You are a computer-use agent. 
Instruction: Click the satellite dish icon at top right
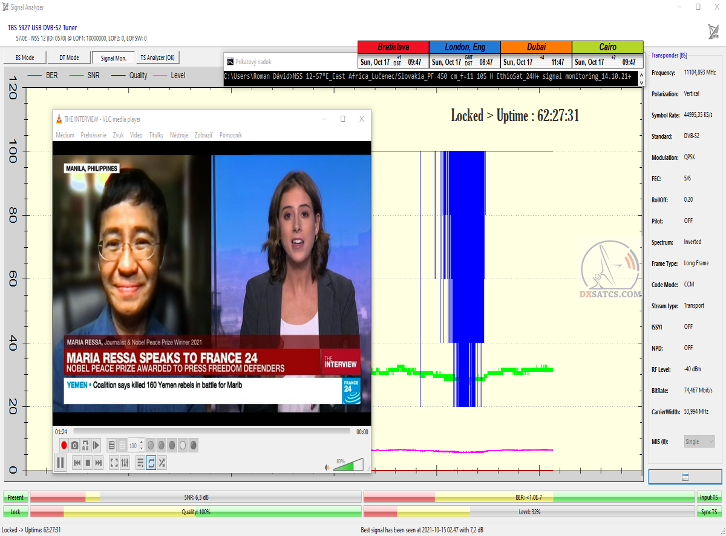click(x=713, y=31)
